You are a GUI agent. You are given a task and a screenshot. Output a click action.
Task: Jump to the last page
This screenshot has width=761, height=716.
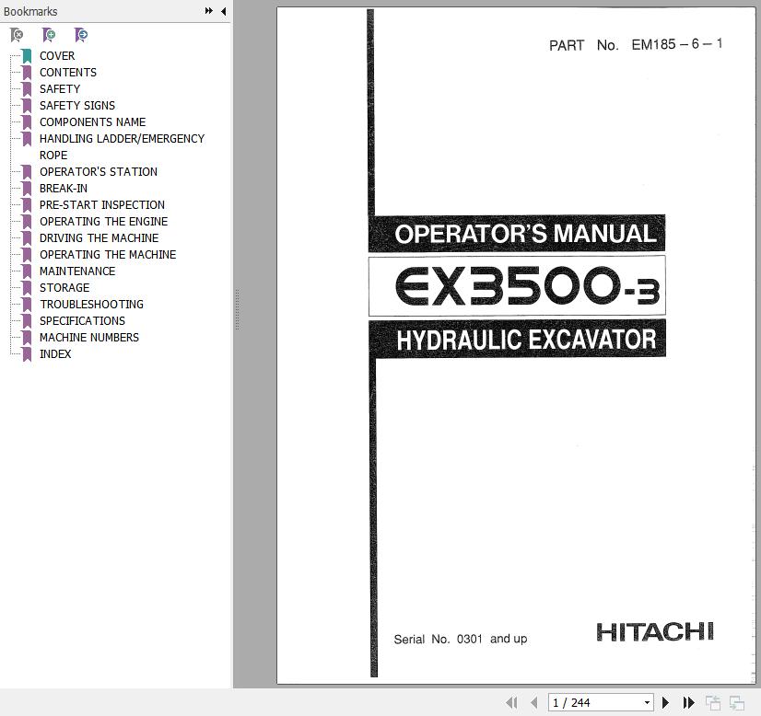click(688, 702)
